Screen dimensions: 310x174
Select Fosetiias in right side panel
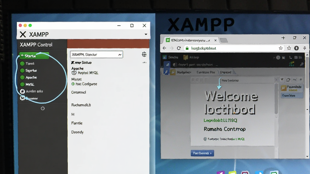click(x=292, y=95)
